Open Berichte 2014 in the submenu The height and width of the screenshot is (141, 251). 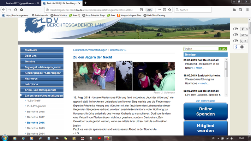pos(36,134)
